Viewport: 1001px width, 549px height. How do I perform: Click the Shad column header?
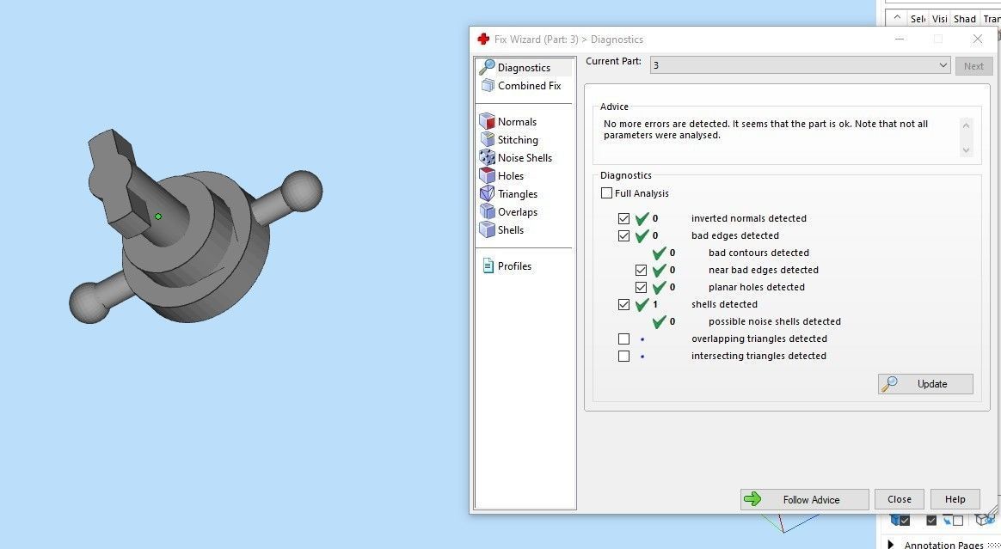pos(965,19)
